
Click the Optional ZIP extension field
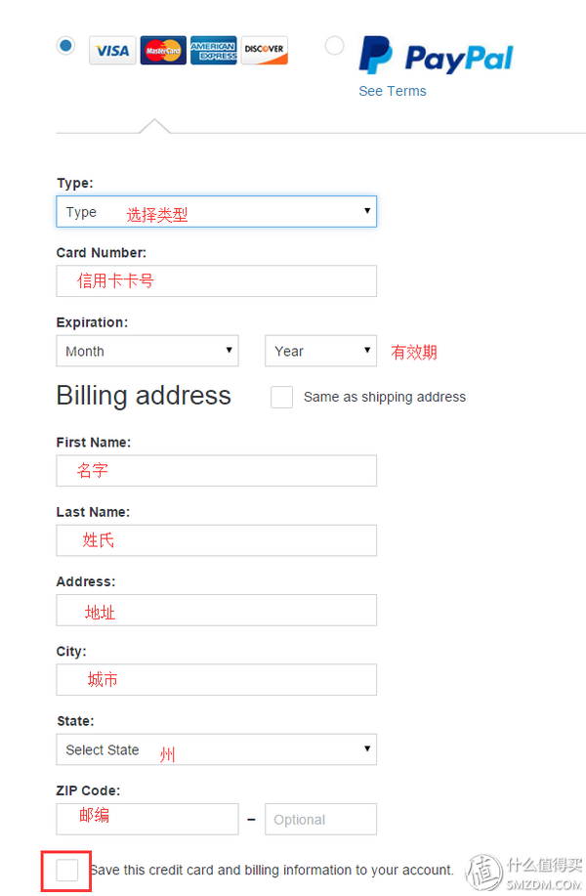pos(321,819)
